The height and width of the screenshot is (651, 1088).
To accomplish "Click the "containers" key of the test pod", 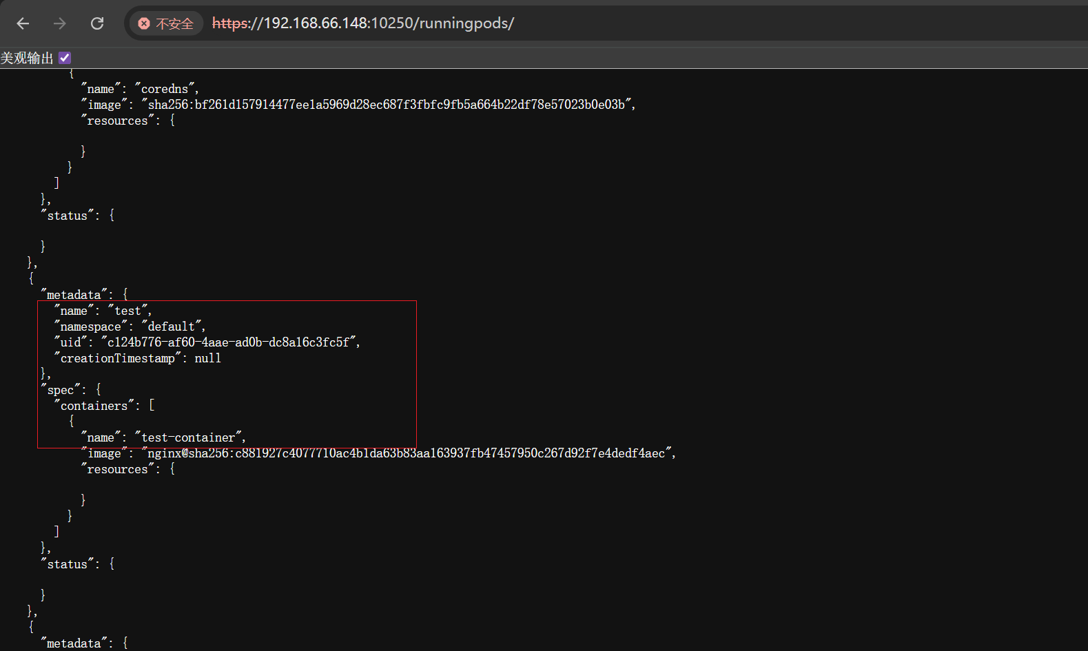I will 94,406.
